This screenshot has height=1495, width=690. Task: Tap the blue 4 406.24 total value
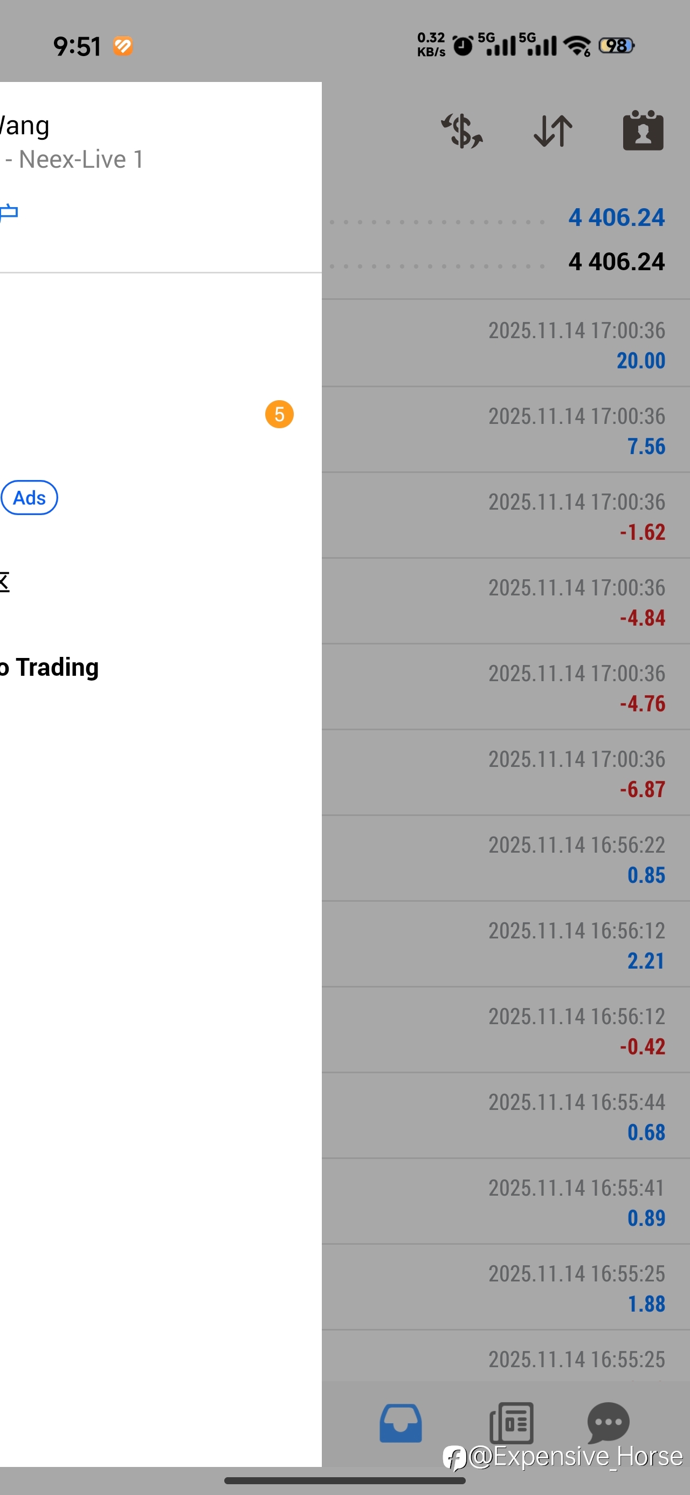[x=616, y=218]
